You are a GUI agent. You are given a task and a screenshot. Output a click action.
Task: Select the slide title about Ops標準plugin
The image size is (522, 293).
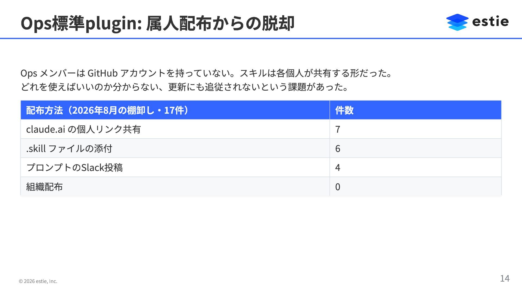tap(157, 23)
